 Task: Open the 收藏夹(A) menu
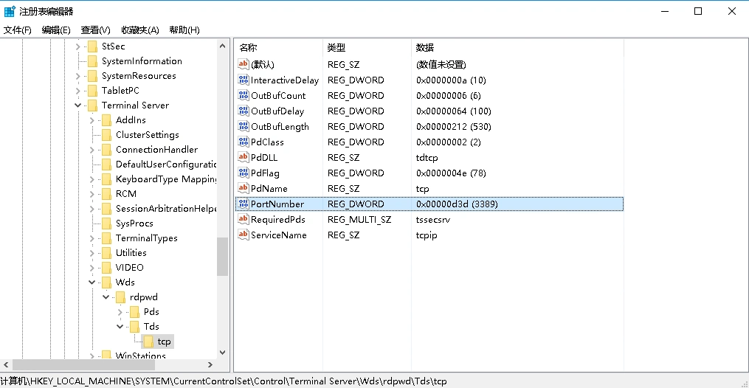pos(140,30)
